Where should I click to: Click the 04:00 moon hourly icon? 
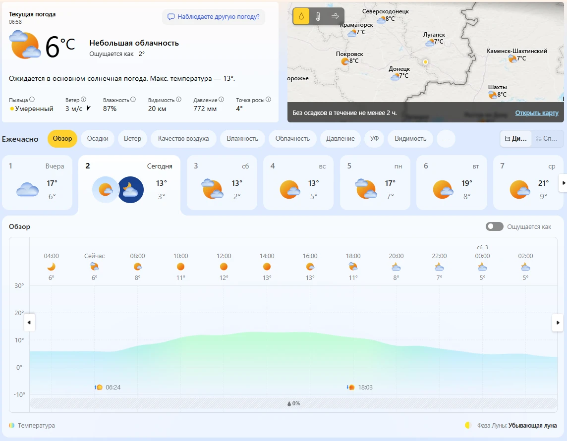[x=52, y=267]
